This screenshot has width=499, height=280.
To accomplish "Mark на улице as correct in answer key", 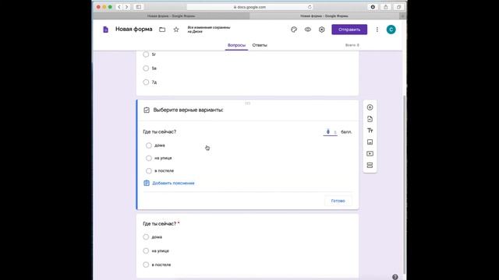I will (x=149, y=158).
